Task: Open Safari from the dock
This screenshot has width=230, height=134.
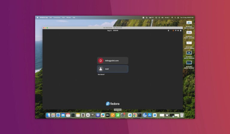Action: pos(58,115)
